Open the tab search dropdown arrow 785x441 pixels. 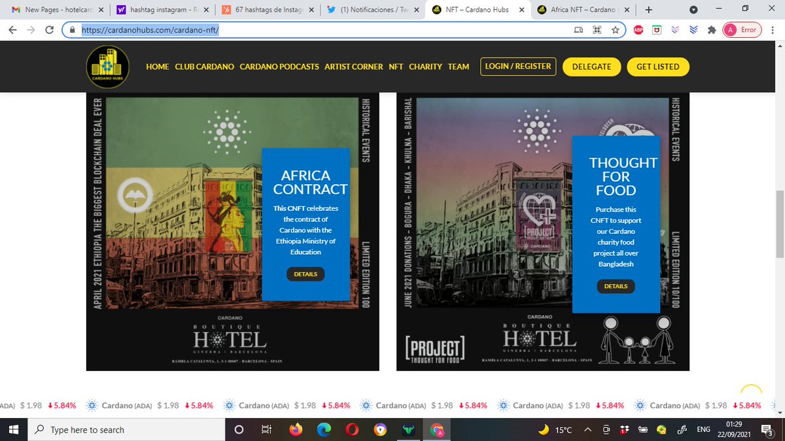point(693,10)
